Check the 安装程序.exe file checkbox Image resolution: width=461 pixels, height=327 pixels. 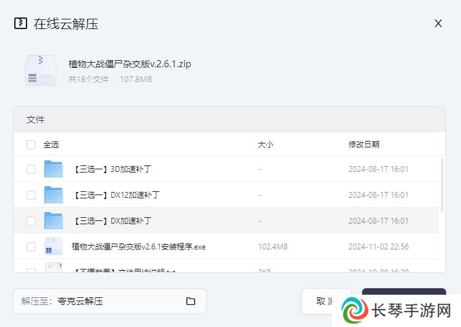point(31,247)
